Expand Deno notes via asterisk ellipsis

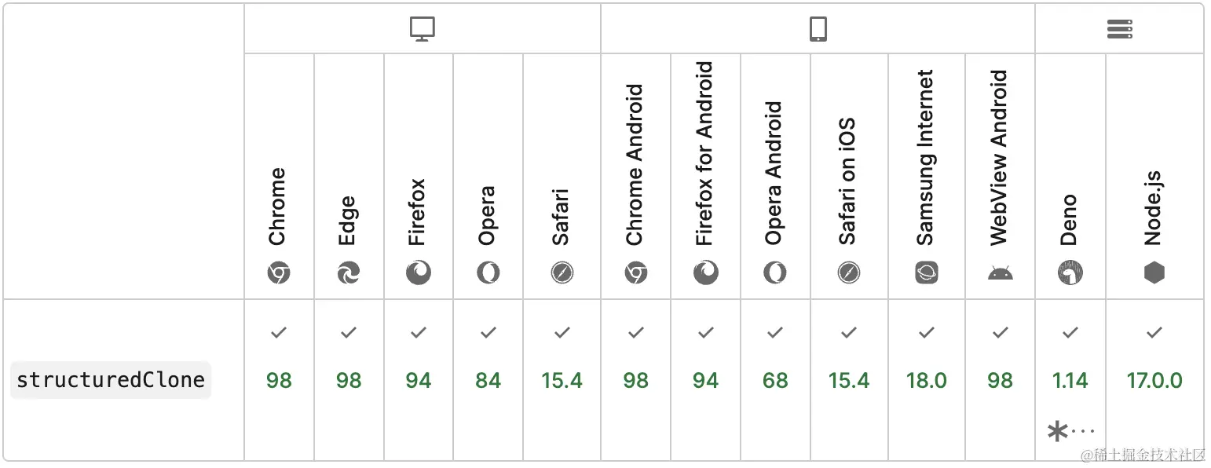pos(1070,431)
